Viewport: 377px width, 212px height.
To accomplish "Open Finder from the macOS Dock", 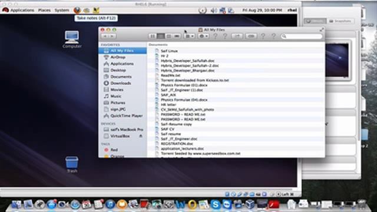I will point(16,204).
